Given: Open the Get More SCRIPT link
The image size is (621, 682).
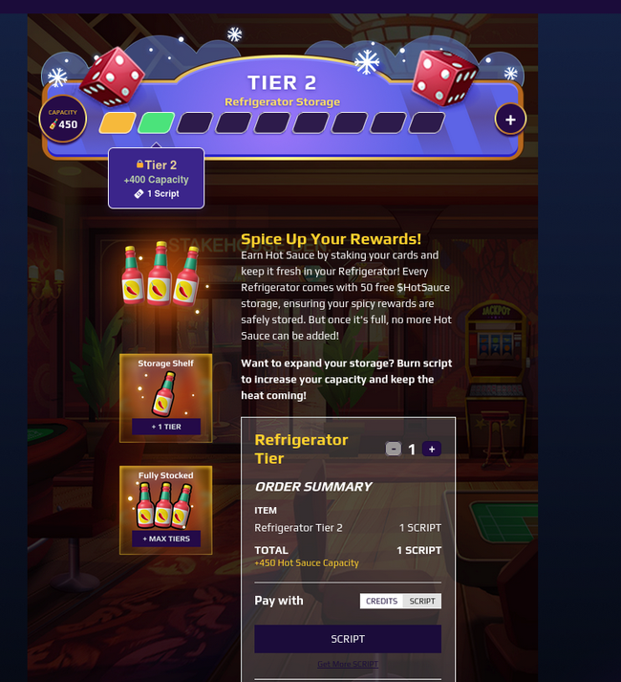Looking at the screenshot, I should (348, 664).
